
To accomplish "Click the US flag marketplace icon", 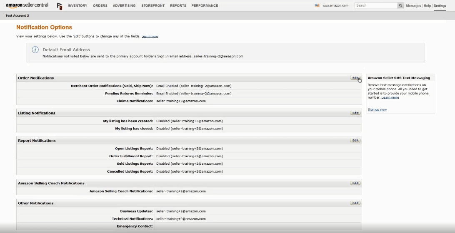I will 317,5.
